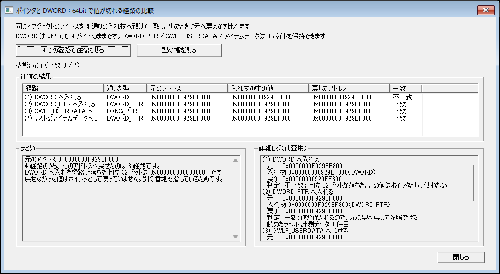Click the 4つの経路で往復させる button

point(73,50)
